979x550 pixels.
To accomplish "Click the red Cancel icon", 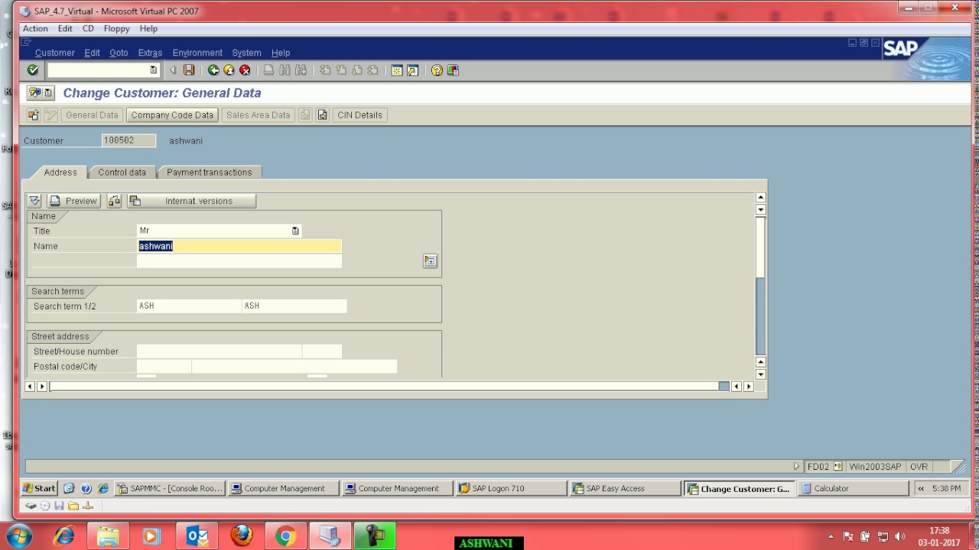I will click(x=245, y=70).
